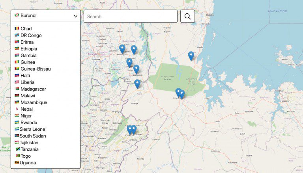The width and height of the screenshot is (303, 173).
Task: Choose Liberia from the dropdown
Action: 24,82
